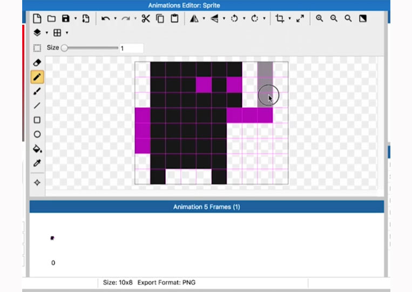
Task: Adjust the Size slider handle
Action: [x=64, y=48]
